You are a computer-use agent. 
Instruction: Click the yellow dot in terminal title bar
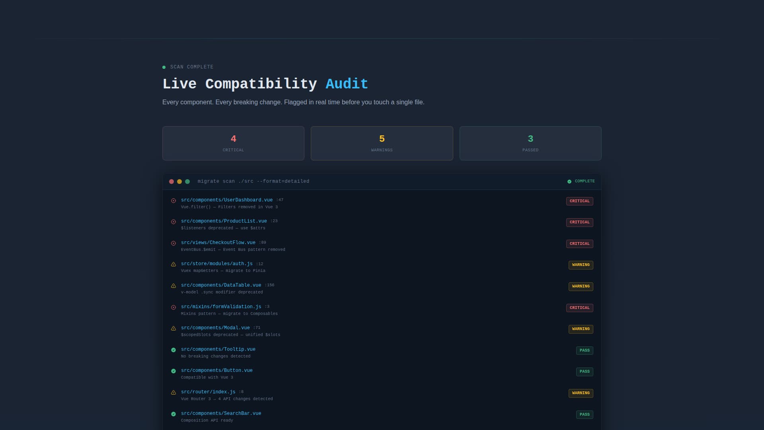179,182
